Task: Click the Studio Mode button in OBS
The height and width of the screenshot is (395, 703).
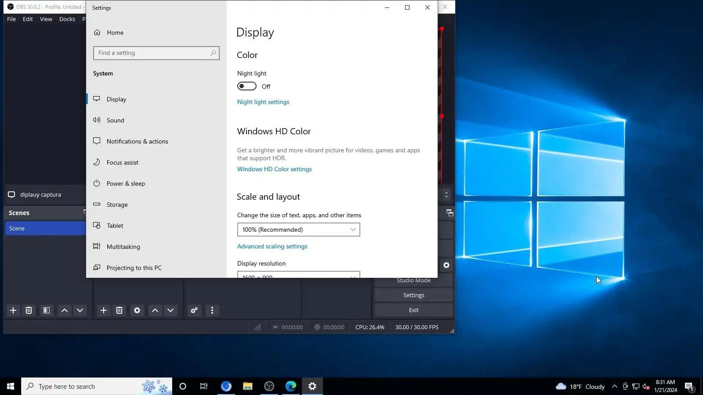Action: [x=414, y=280]
